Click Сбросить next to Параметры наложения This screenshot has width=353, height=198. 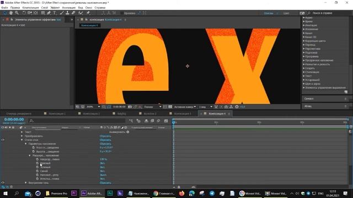105,144
